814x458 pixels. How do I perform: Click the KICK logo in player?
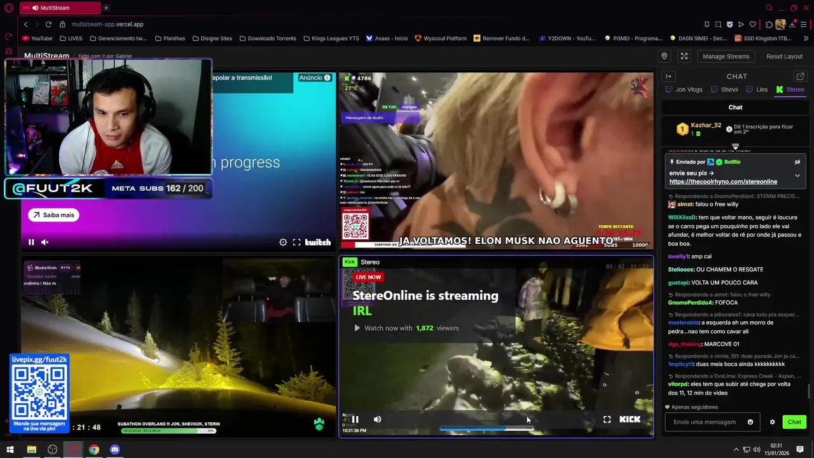click(x=630, y=419)
